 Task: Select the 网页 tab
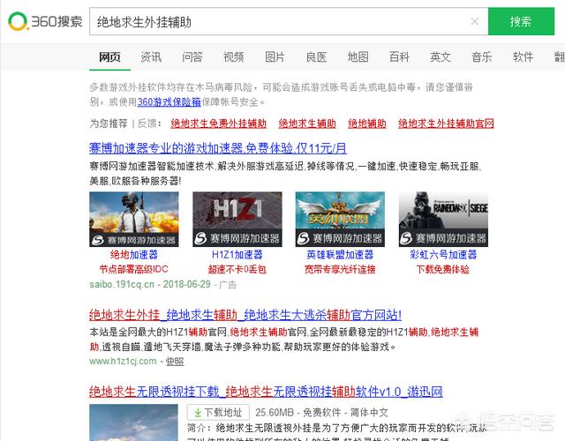point(109,56)
